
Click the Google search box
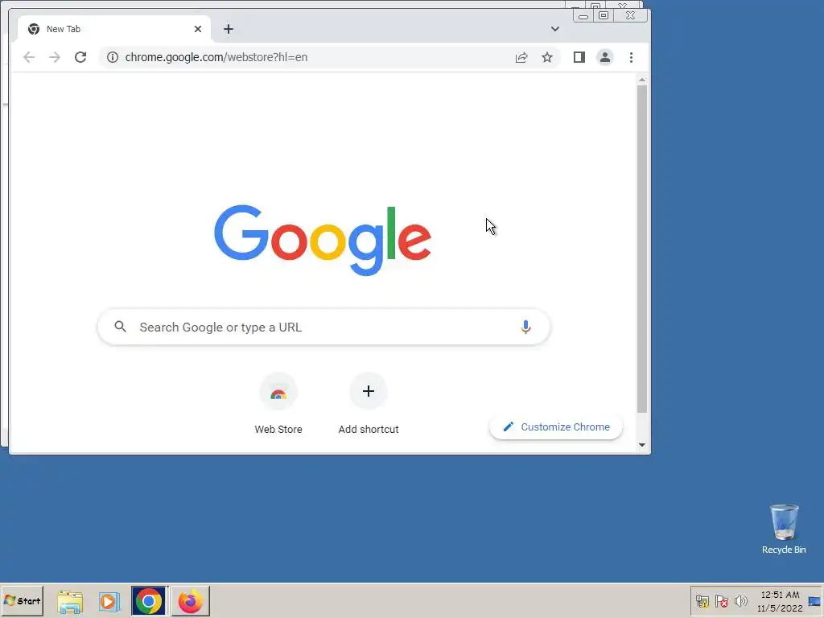pyautogui.click(x=323, y=327)
